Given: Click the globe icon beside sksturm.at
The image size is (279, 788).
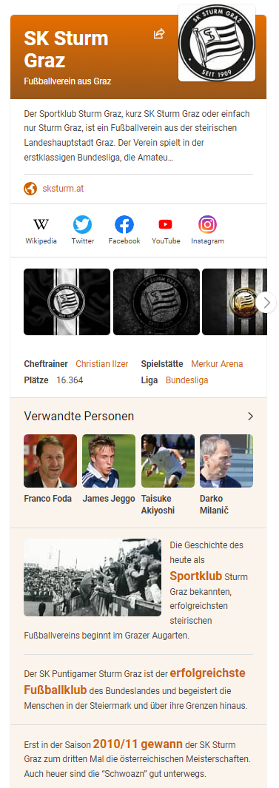Looking at the screenshot, I should point(30,189).
